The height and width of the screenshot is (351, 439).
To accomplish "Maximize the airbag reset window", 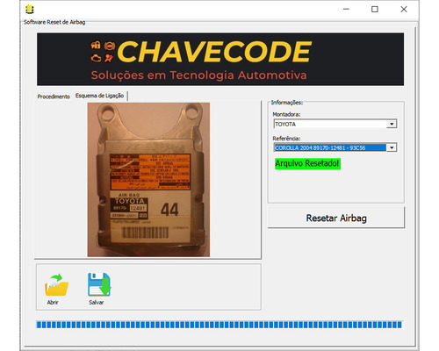I will [x=375, y=10].
